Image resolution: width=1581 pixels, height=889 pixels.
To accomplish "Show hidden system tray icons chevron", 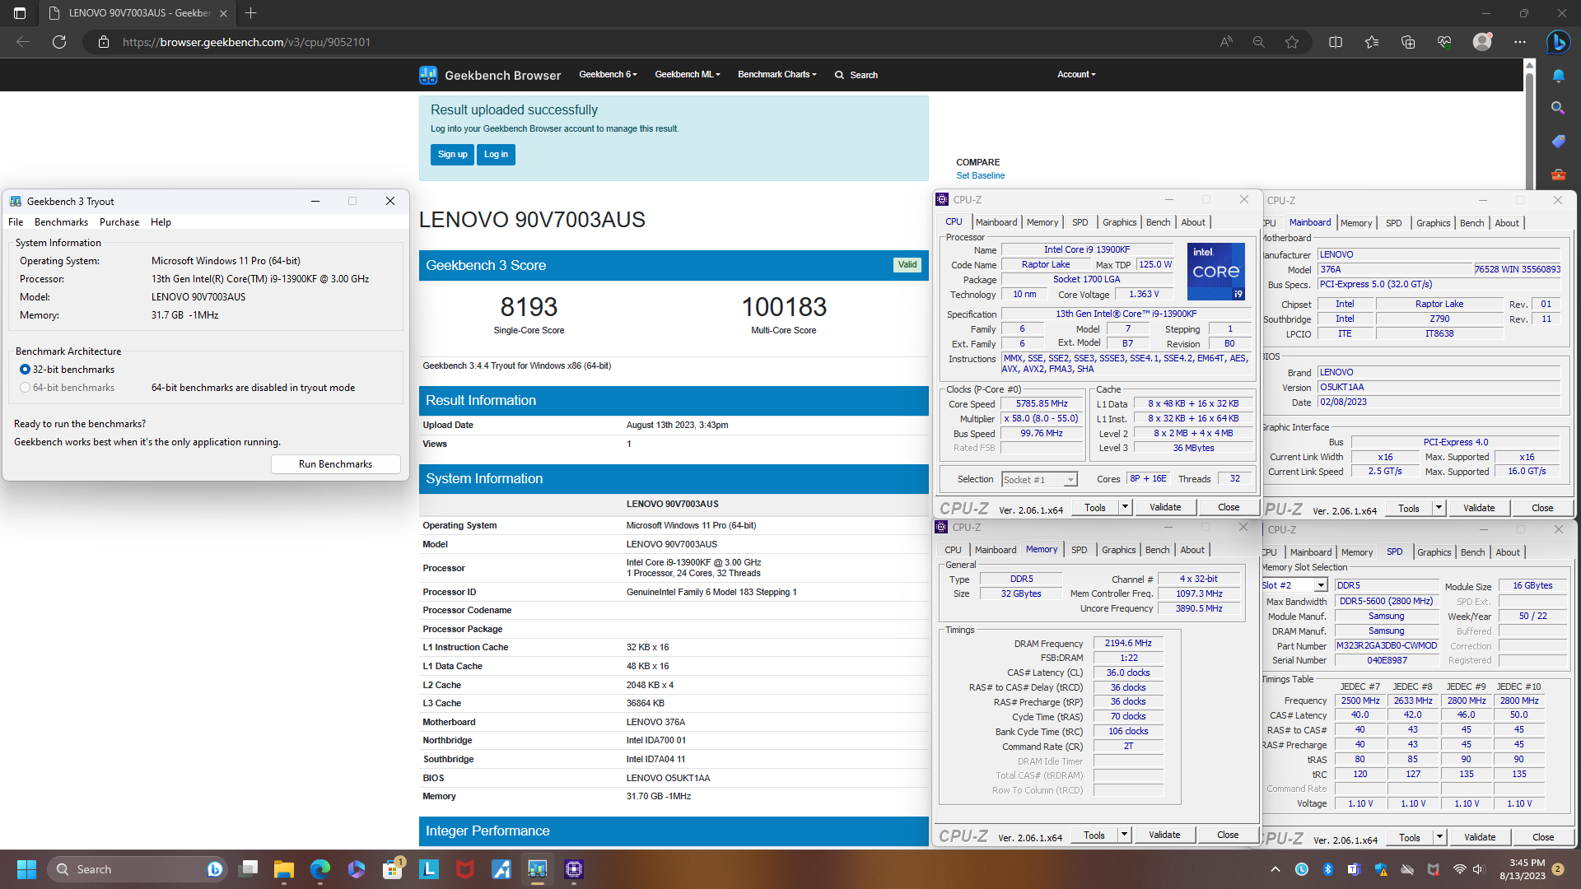I will [x=1276, y=869].
